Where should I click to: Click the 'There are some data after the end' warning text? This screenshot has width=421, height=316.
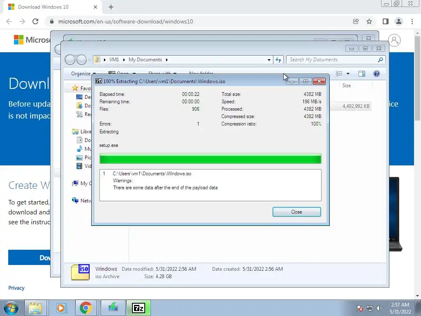tap(165, 188)
